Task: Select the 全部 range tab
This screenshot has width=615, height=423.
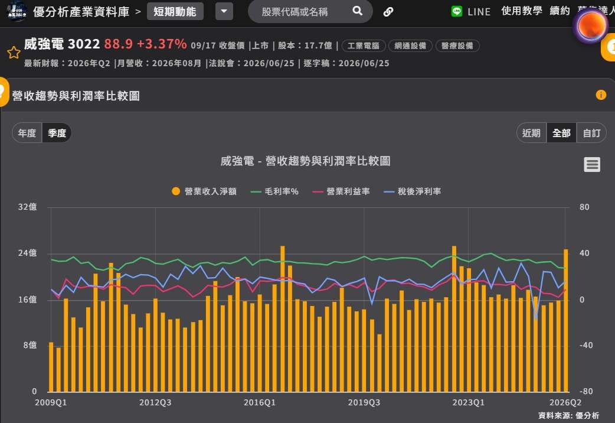Action: tap(561, 133)
